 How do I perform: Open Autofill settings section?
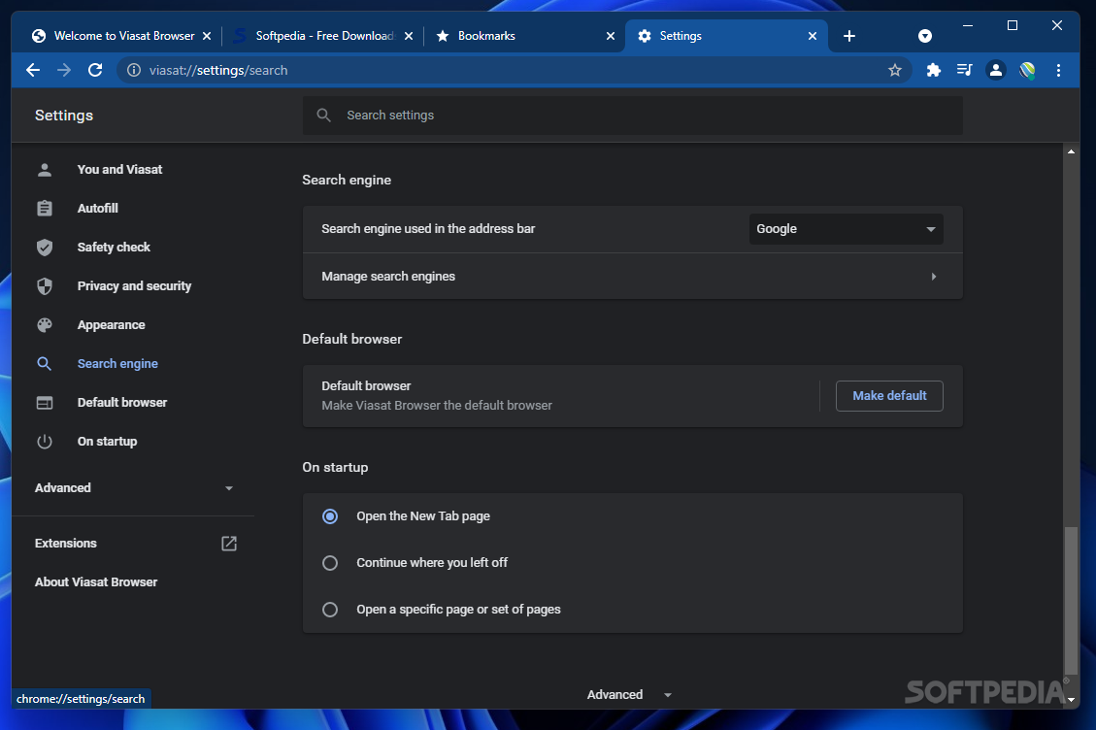(x=98, y=209)
